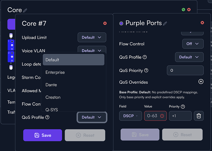Expand the DSCP field dropdown
Viewport: 212px width, 151px height.
[131, 116]
